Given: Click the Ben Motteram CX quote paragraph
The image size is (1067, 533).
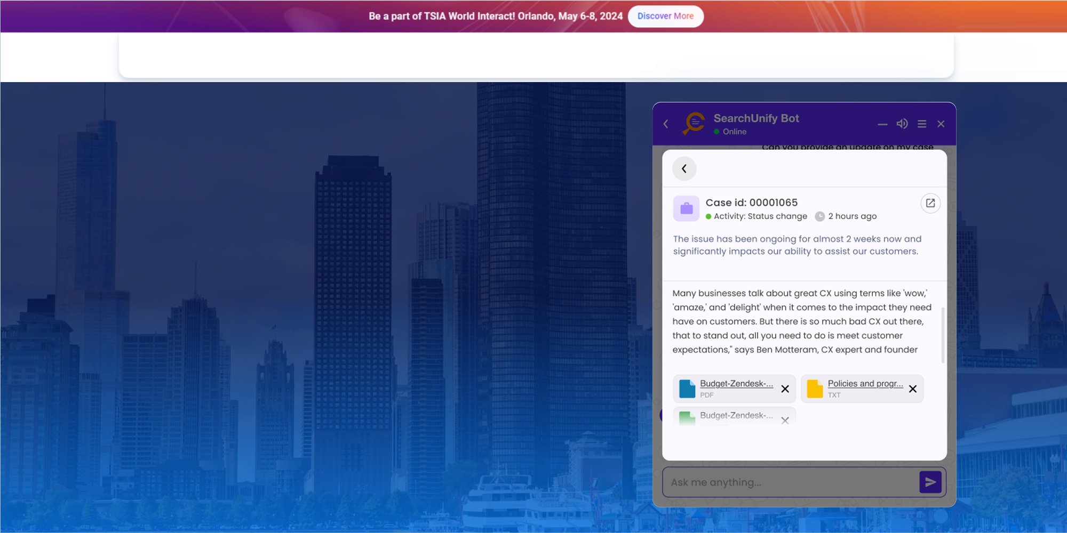Looking at the screenshot, I should (802, 321).
